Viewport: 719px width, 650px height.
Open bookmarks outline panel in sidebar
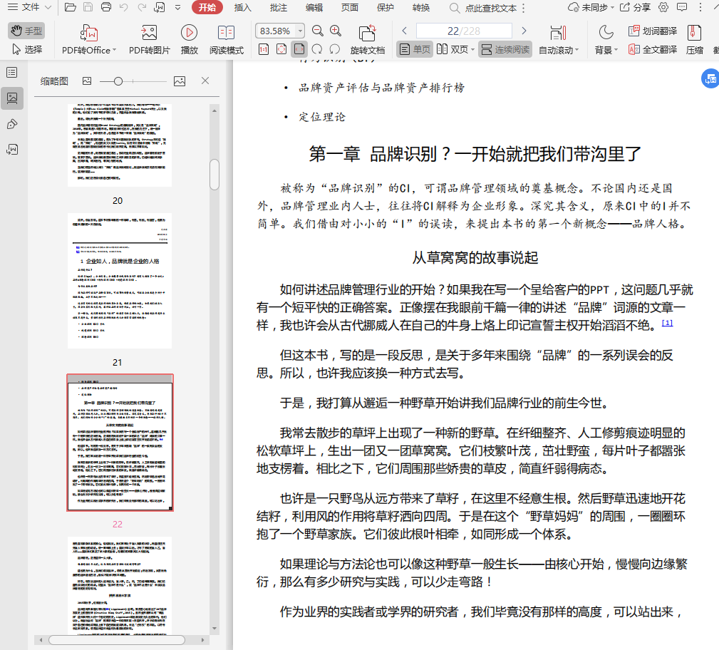[12, 73]
